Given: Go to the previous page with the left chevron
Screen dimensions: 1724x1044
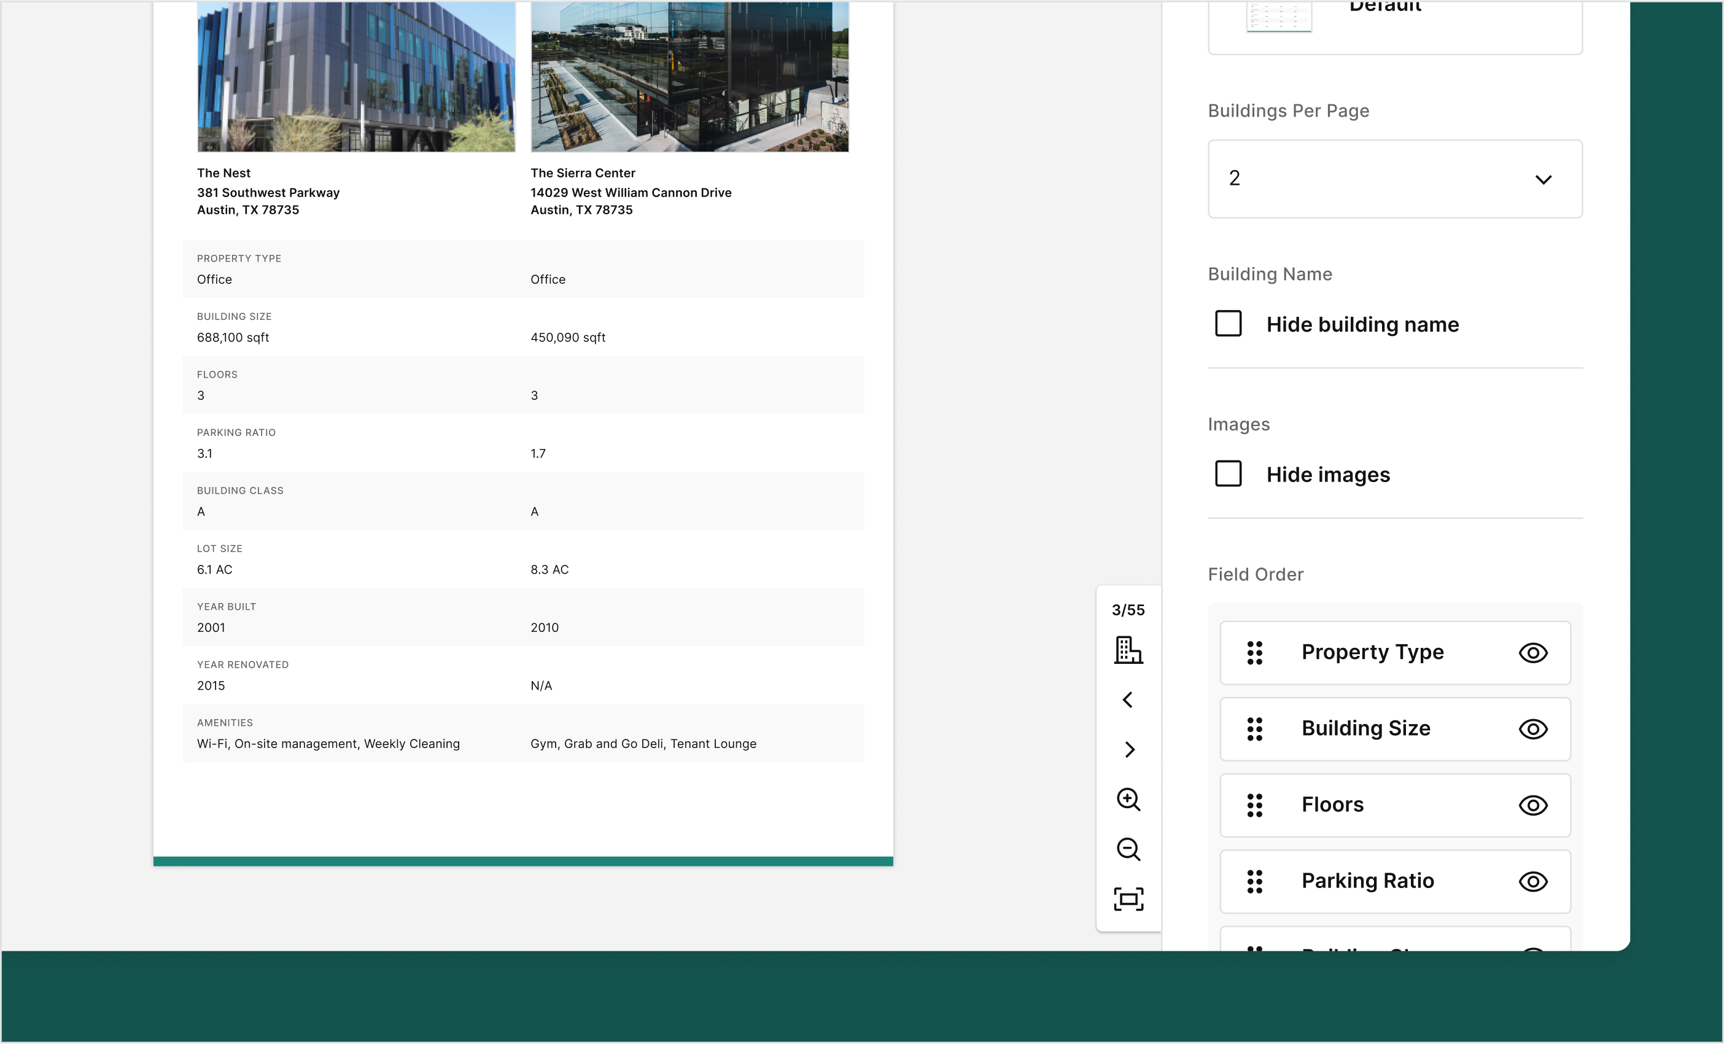Looking at the screenshot, I should pyautogui.click(x=1128, y=699).
